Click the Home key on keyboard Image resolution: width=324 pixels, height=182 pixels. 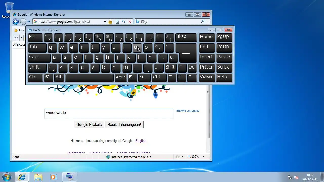[207, 38]
